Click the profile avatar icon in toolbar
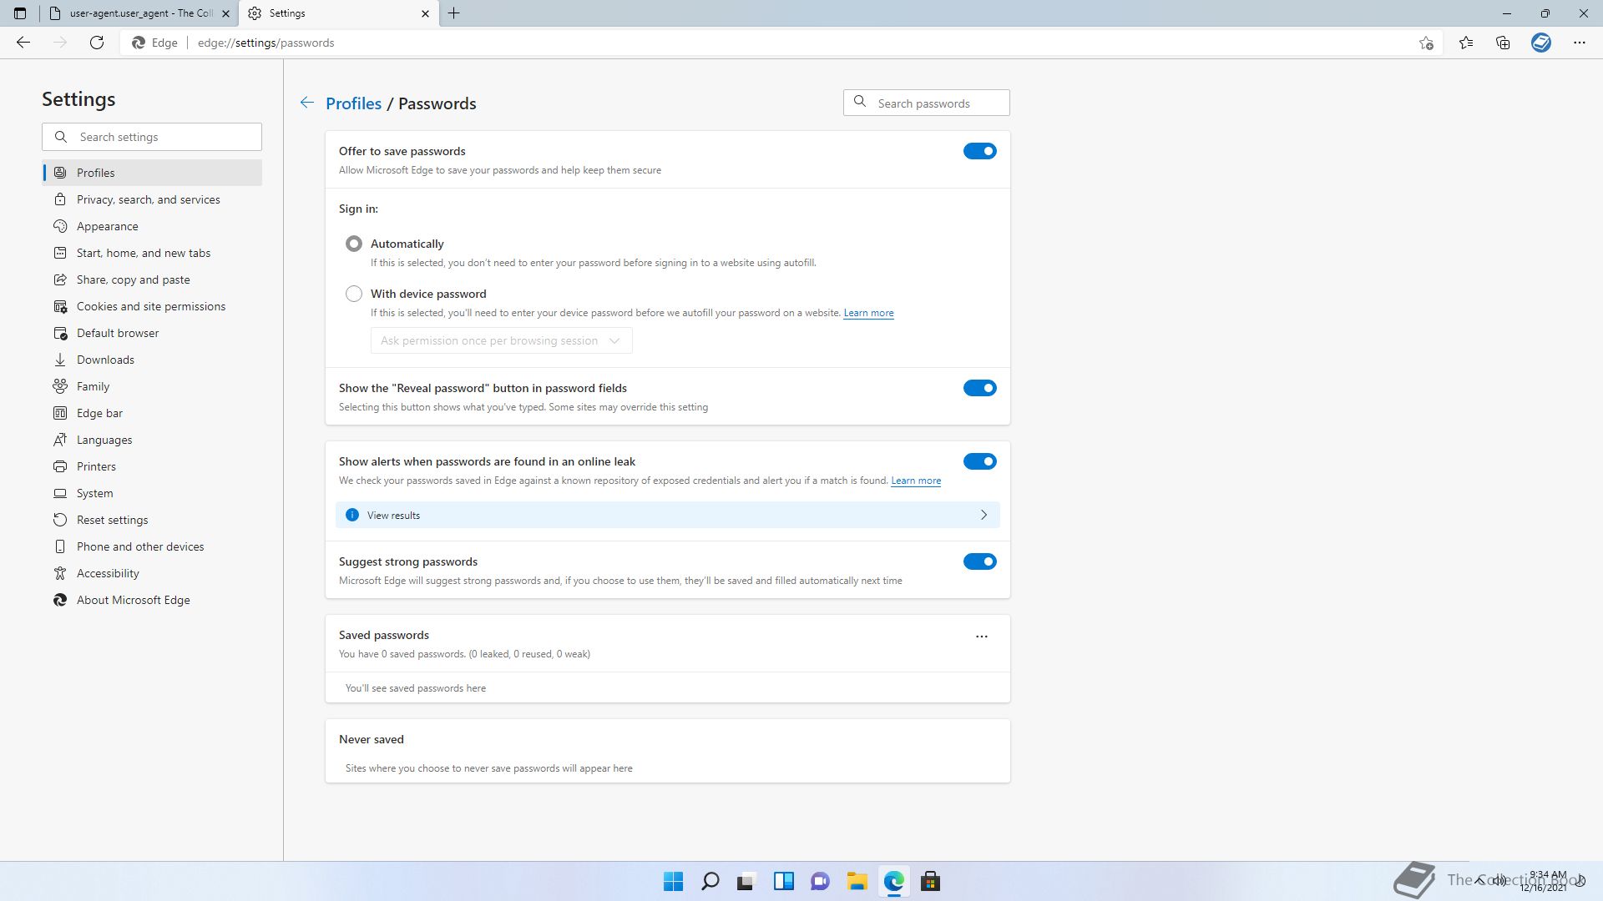 pyautogui.click(x=1541, y=43)
